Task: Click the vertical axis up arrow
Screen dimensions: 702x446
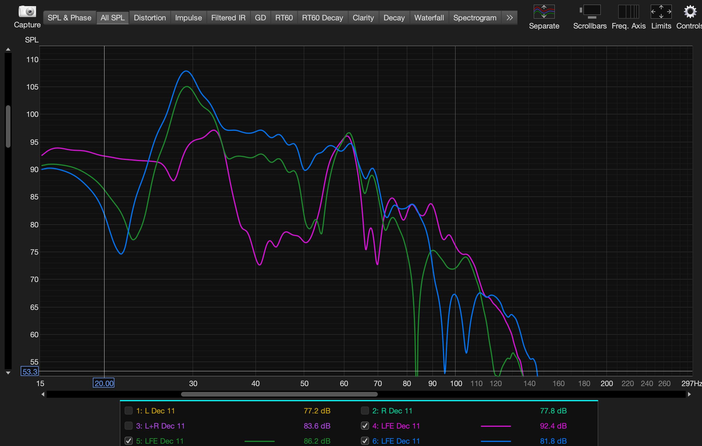Action: tap(8, 49)
